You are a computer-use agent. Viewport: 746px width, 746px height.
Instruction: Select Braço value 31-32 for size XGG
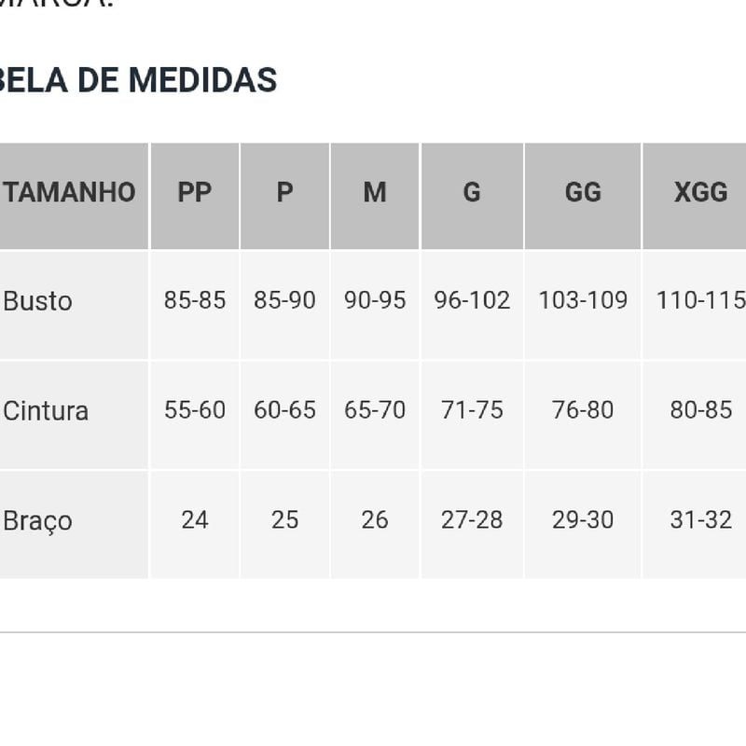701,519
